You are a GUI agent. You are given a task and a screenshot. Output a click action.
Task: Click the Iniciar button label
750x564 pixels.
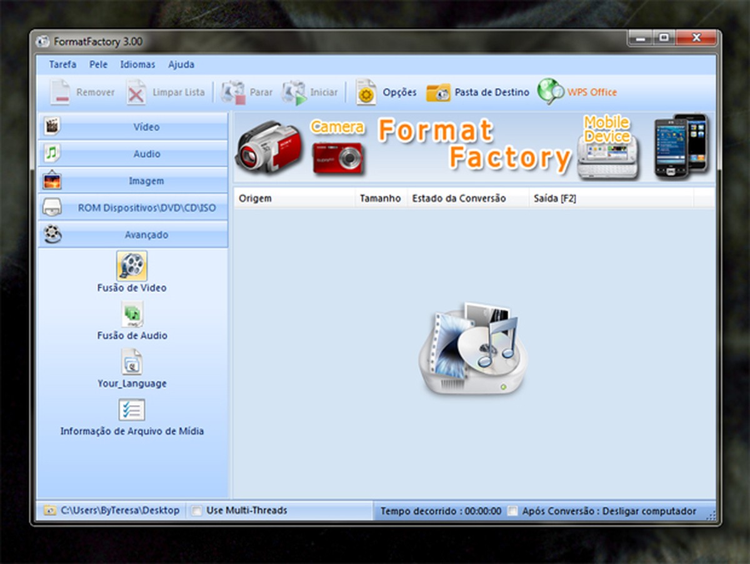[324, 92]
